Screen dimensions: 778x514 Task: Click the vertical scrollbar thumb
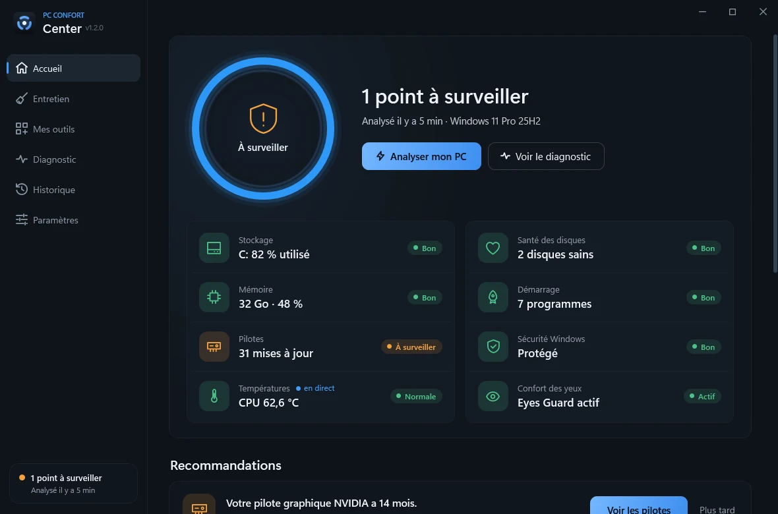775,154
